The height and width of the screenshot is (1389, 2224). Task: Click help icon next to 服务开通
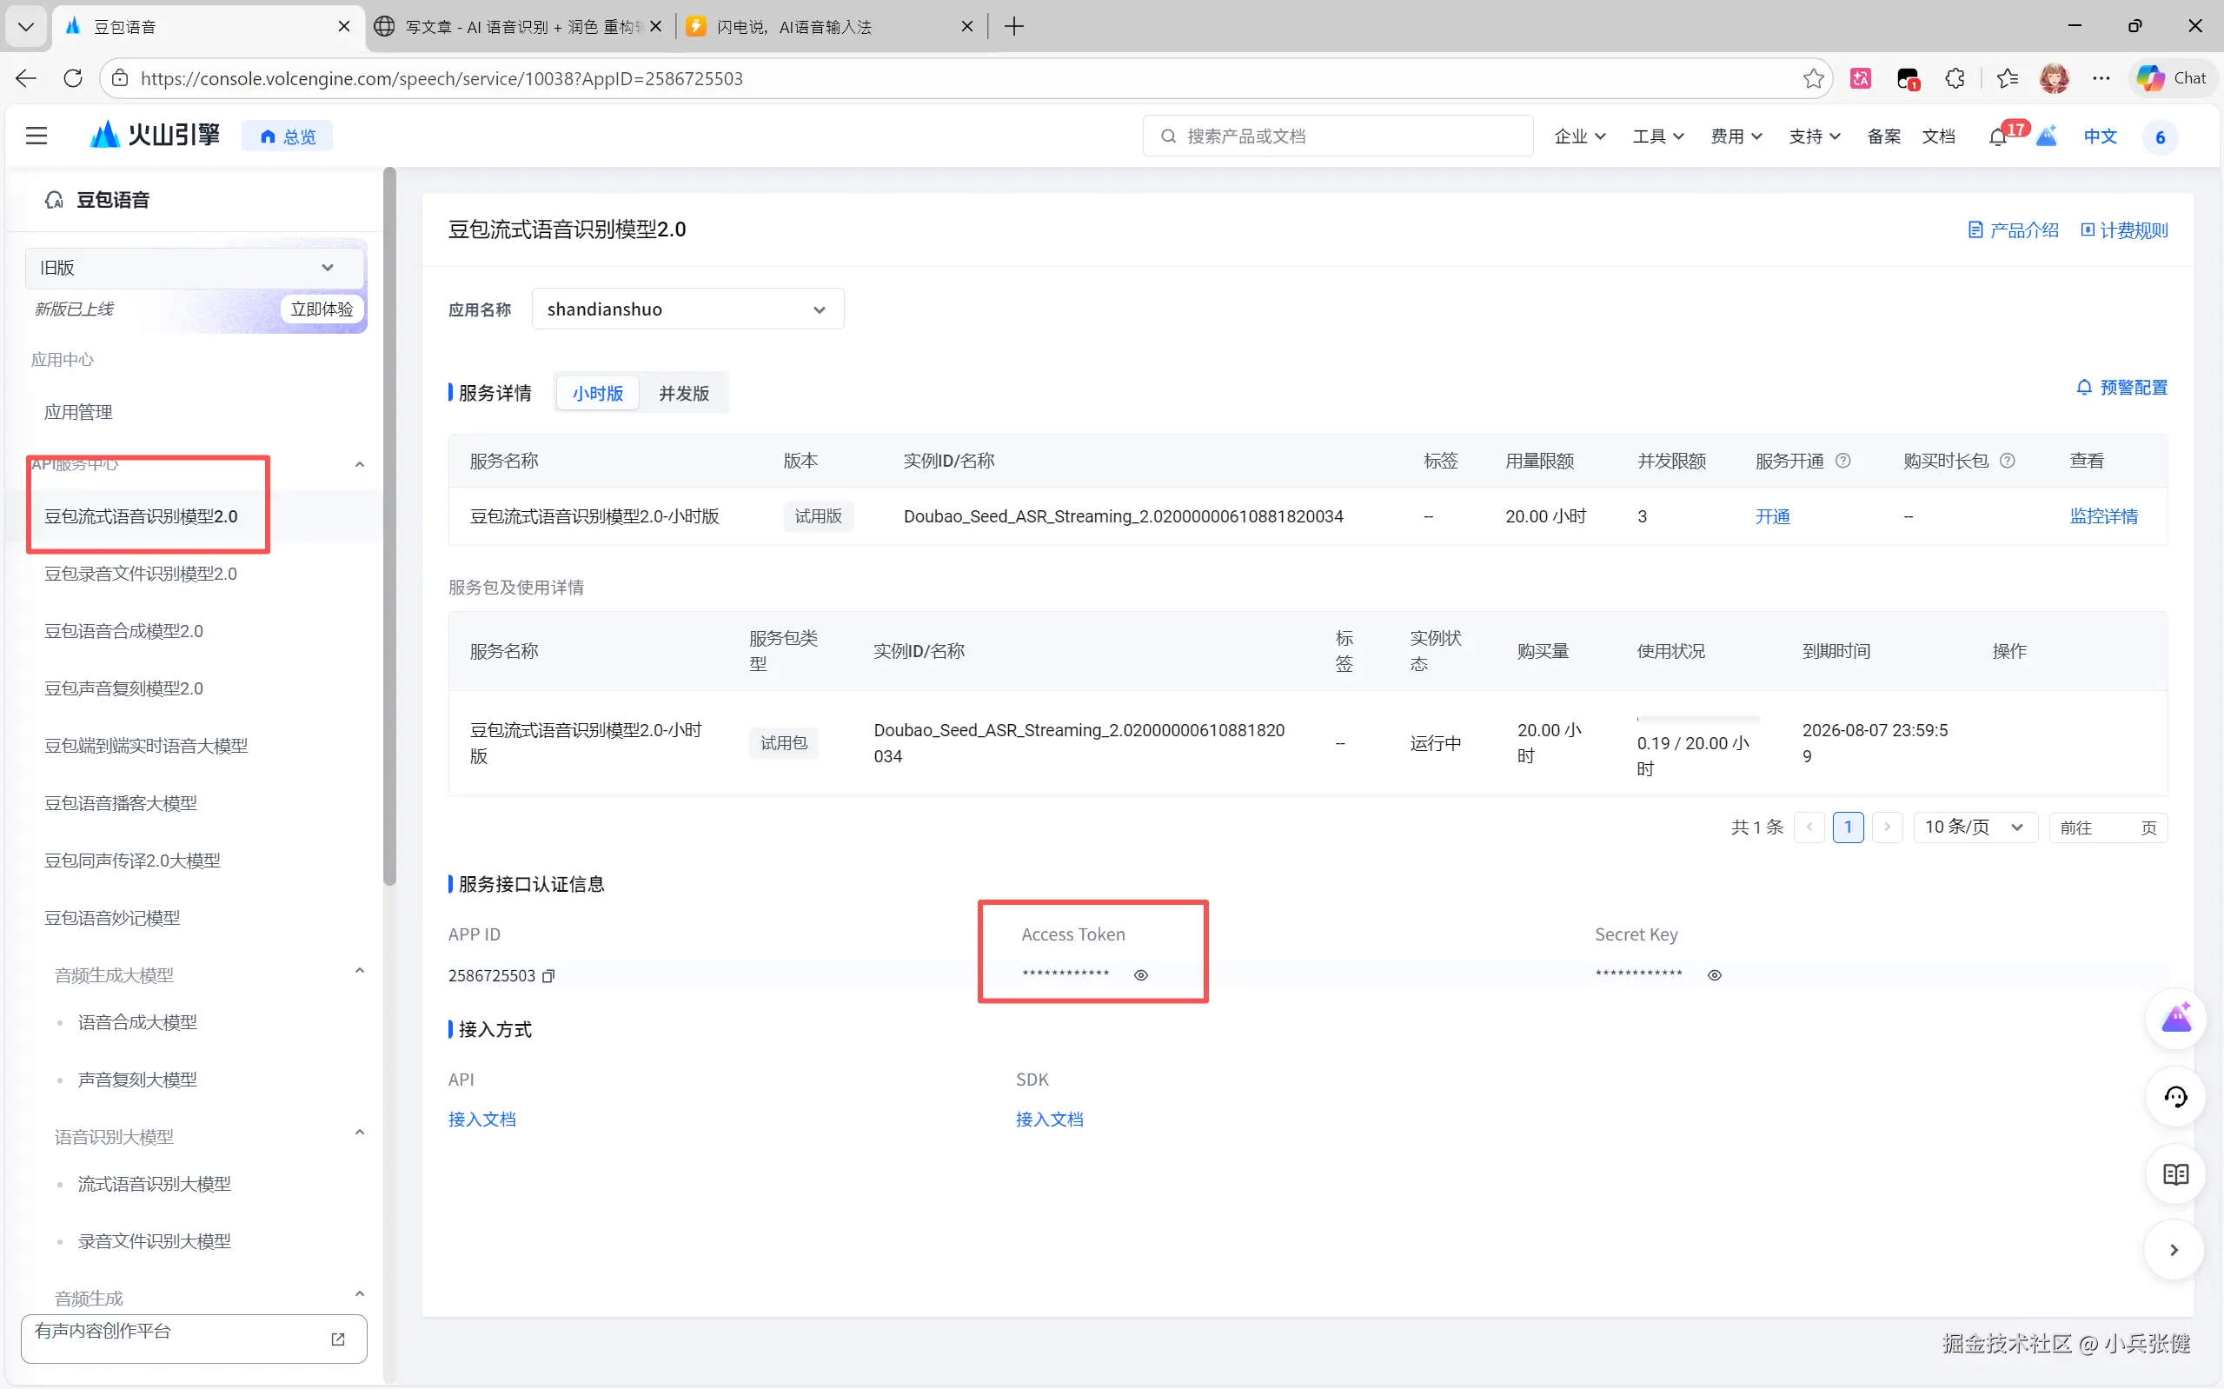[x=1842, y=460]
